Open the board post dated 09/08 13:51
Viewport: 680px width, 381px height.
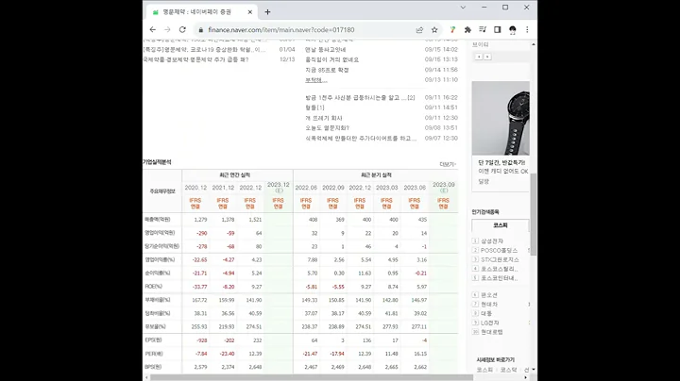pyautogui.click(x=327, y=128)
